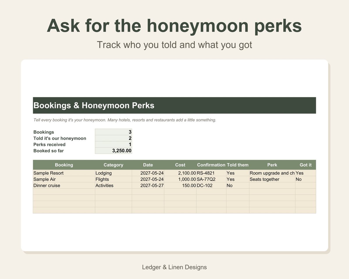Image resolution: width=349 pixels, height=279 pixels.
Task: Click the 'Cost' column header
Action: point(180,165)
